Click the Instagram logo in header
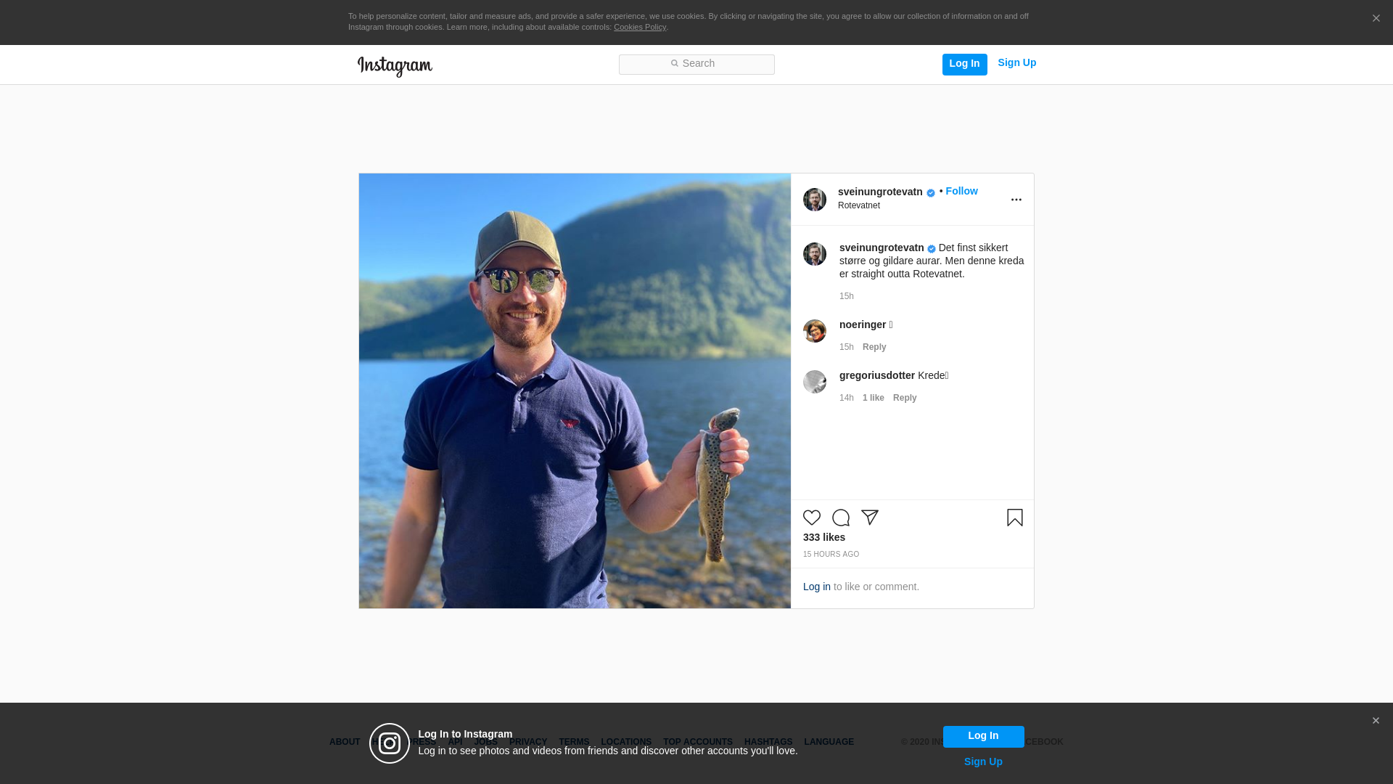 (x=395, y=66)
